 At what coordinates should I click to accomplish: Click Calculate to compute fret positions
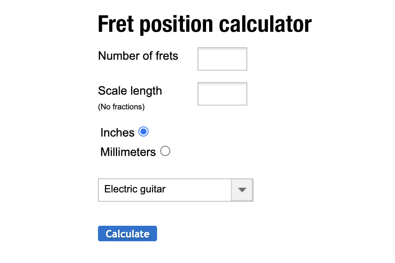pyautogui.click(x=127, y=234)
